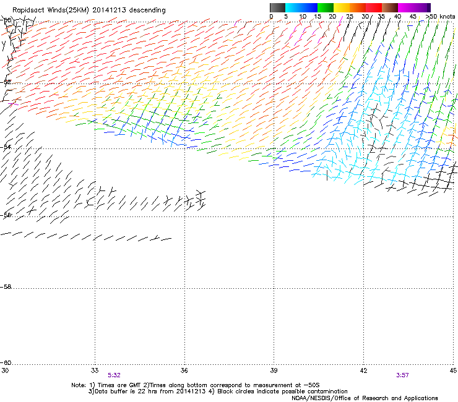Click the legend tick label '25'
The image size is (458, 402).
click(350, 17)
